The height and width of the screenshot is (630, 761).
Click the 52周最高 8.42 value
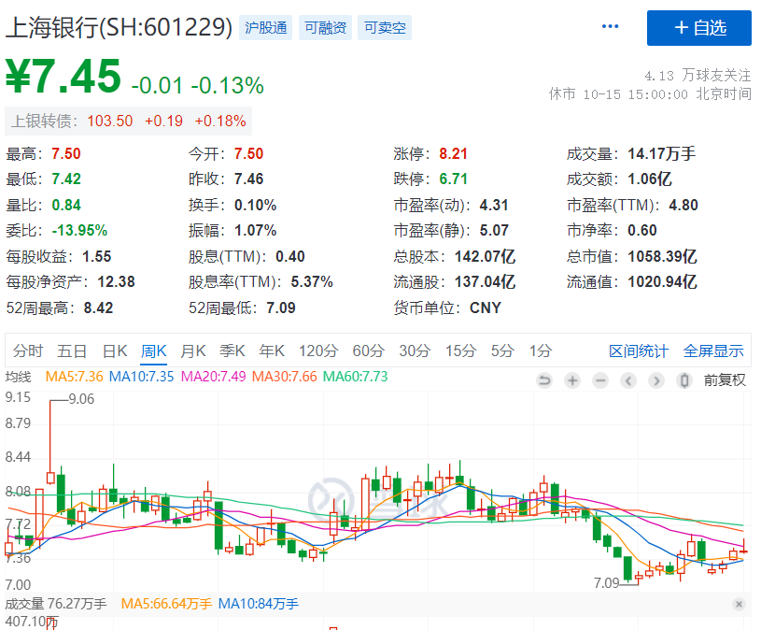pos(98,308)
